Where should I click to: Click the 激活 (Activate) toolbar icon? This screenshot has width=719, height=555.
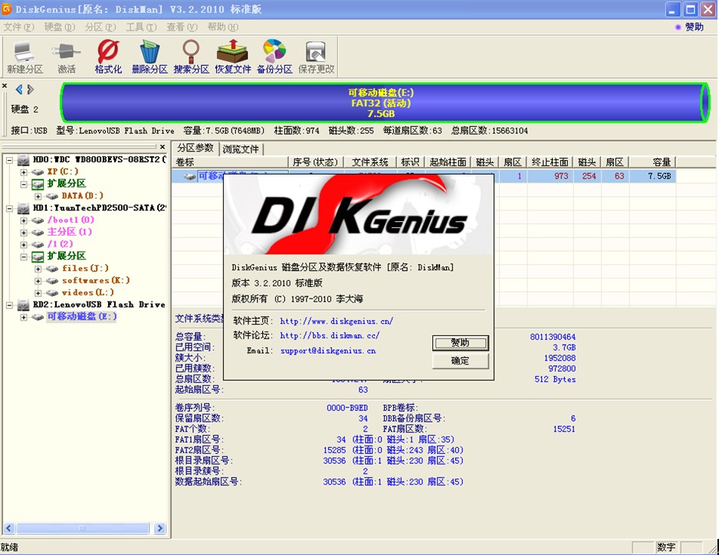point(65,55)
